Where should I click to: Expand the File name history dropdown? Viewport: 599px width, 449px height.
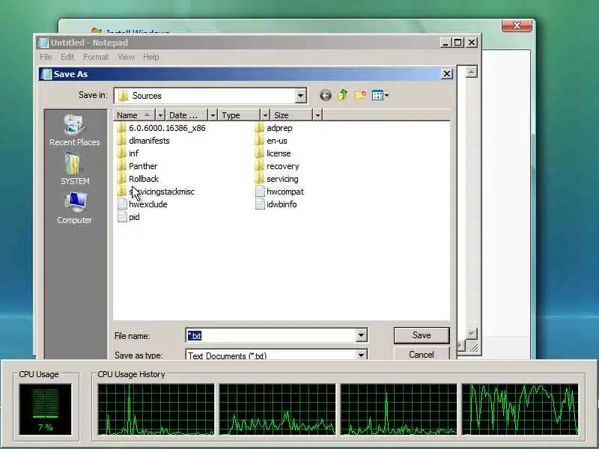[361, 335]
